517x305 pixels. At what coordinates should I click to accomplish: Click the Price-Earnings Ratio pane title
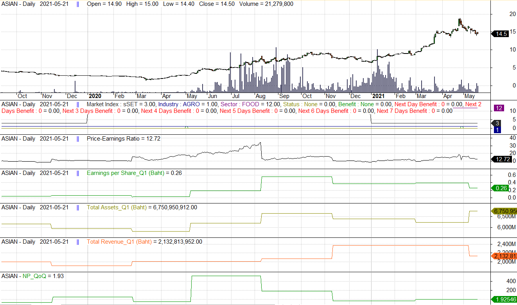click(x=123, y=139)
